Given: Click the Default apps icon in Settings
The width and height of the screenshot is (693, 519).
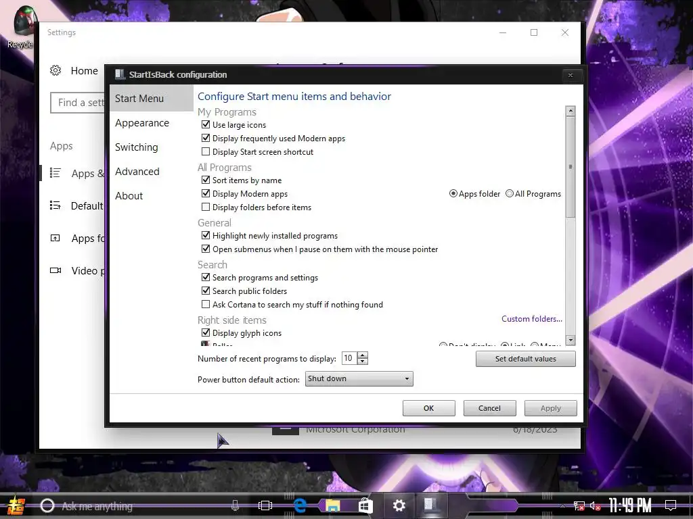Looking at the screenshot, I should coord(55,205).
